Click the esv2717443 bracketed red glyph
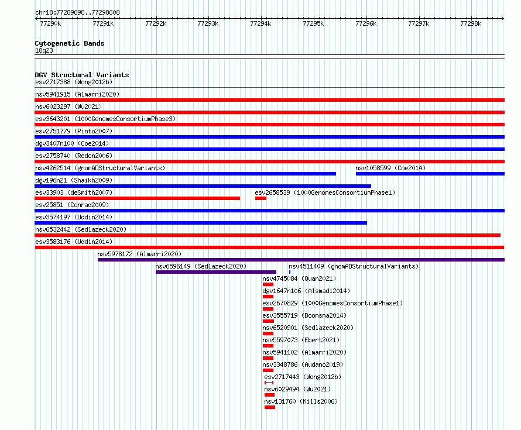This screenshot has height=430, width=521. coord(269,383)
